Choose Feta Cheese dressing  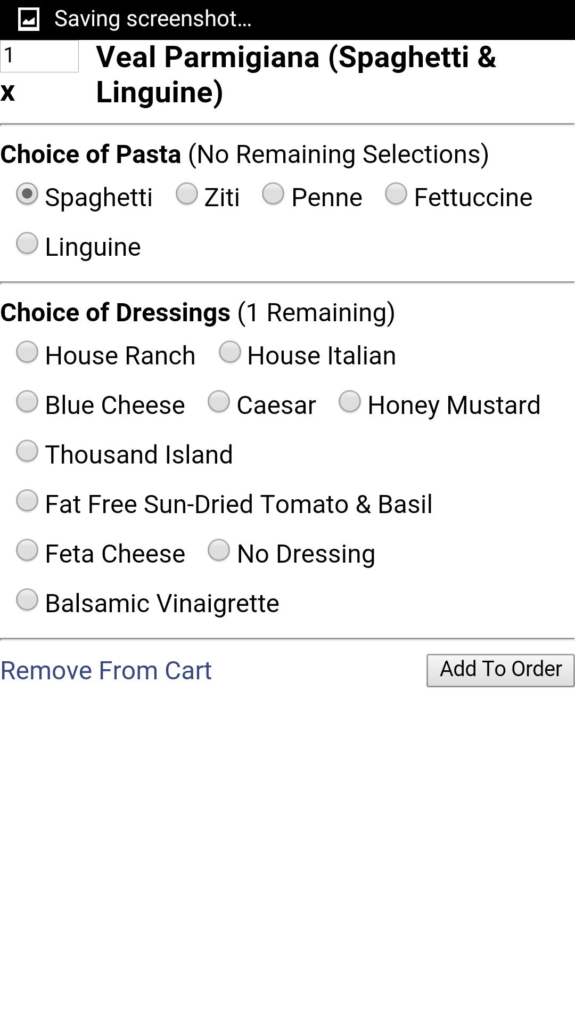point(27,550)
